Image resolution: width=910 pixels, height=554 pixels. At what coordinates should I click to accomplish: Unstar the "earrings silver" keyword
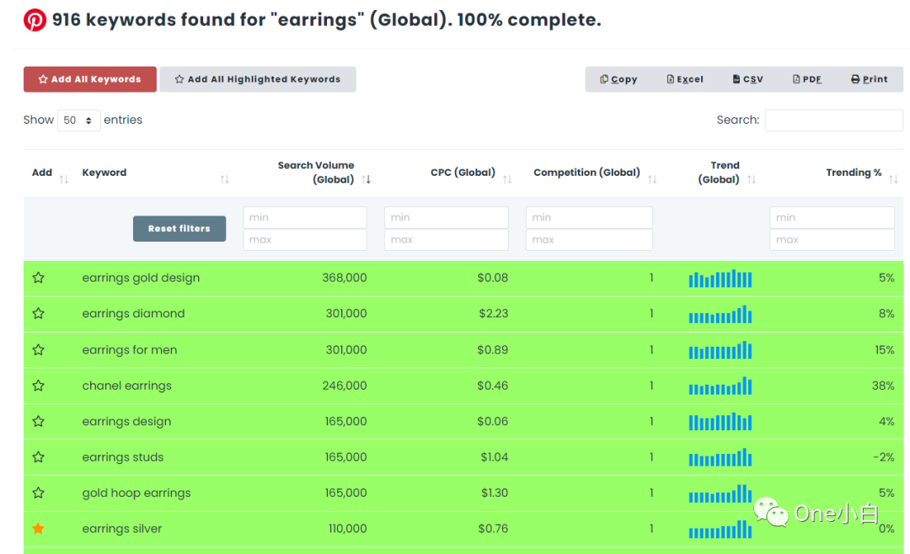coord(38,529)
